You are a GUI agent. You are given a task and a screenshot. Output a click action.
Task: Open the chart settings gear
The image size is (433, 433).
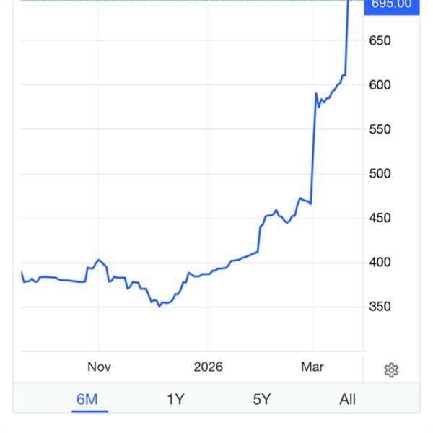click(x=391, y=370)
